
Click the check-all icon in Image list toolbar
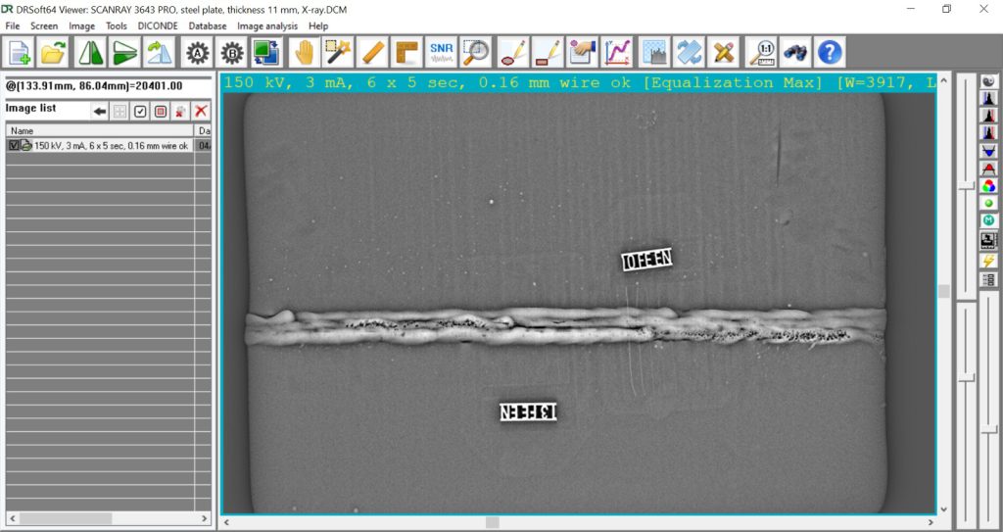(x=140, y=112)
